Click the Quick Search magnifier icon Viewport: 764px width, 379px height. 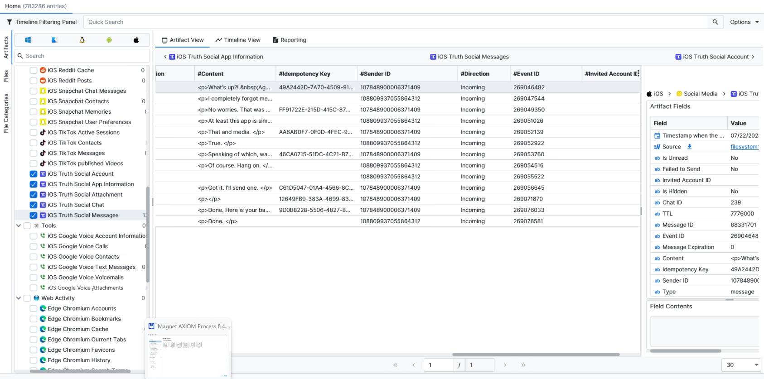pyautogui.click(x=715, y=22)
